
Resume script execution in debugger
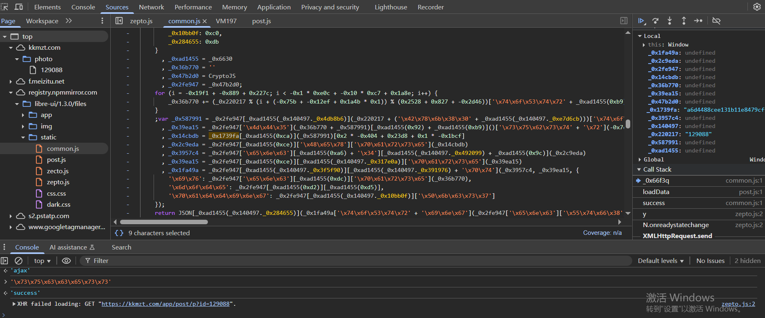(641, 21)
